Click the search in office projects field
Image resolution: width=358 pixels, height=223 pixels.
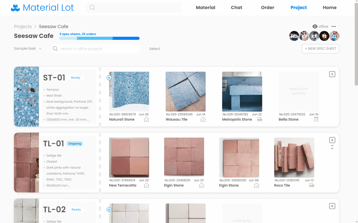tap(95, 49)
